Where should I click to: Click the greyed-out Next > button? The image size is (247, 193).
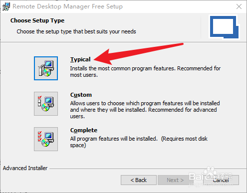point(175,180)
